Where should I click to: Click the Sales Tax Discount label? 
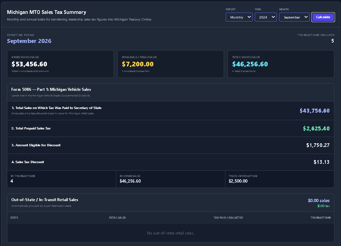[x=28, y=162]
